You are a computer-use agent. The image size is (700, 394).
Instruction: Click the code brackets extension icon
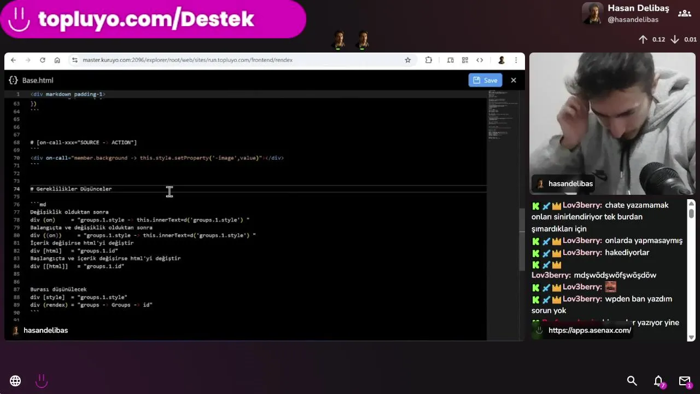pos(480,60)
